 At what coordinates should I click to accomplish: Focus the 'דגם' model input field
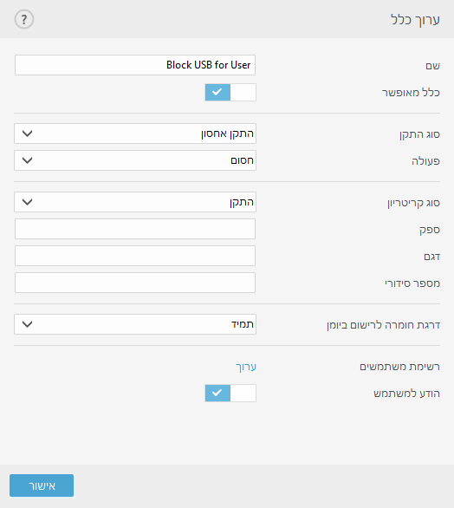tap(135, 256)
